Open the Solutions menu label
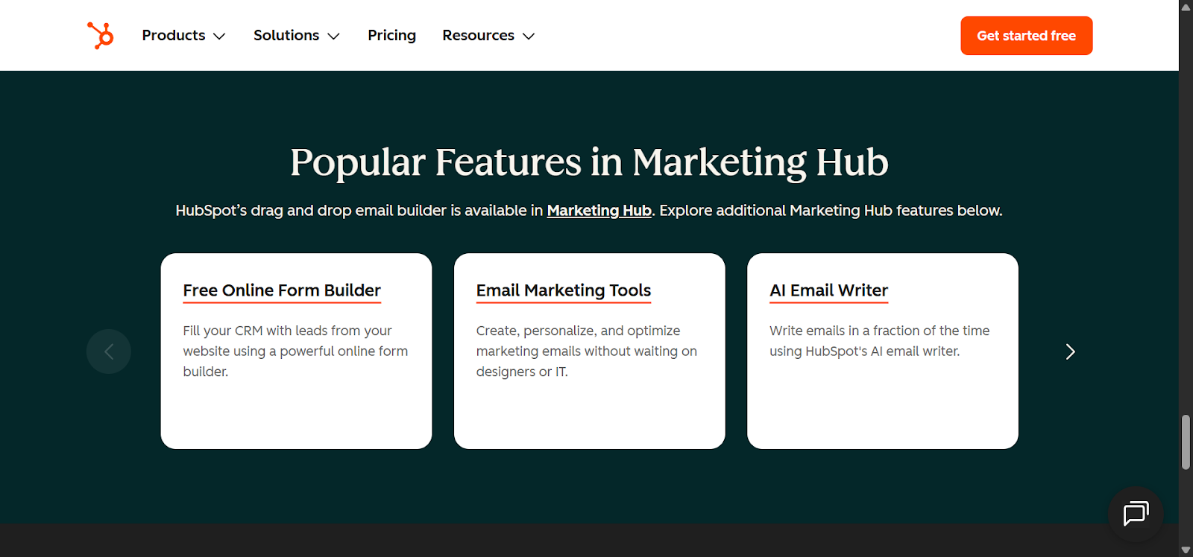 [x=286, y=36]
